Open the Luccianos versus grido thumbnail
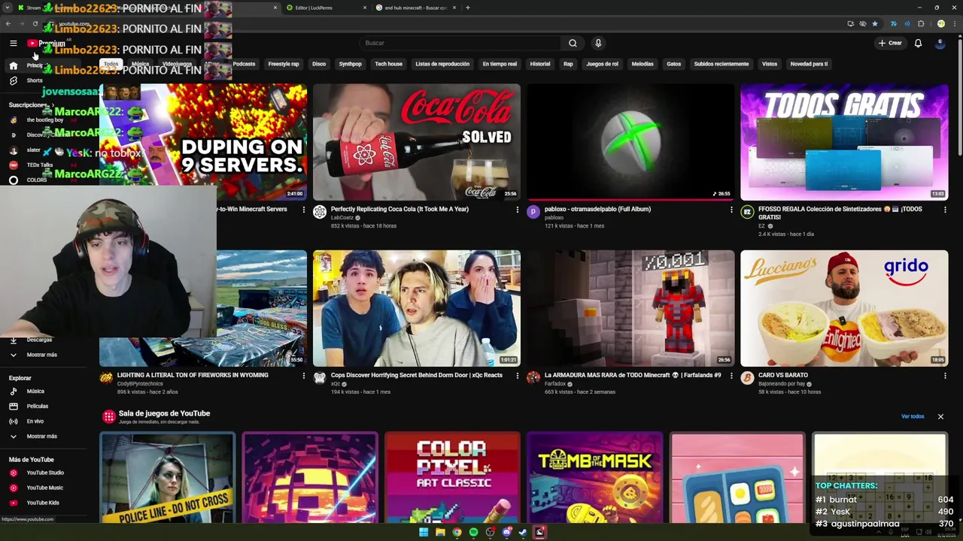This screenshot has height=541, width=963. [x=844, y=308]
